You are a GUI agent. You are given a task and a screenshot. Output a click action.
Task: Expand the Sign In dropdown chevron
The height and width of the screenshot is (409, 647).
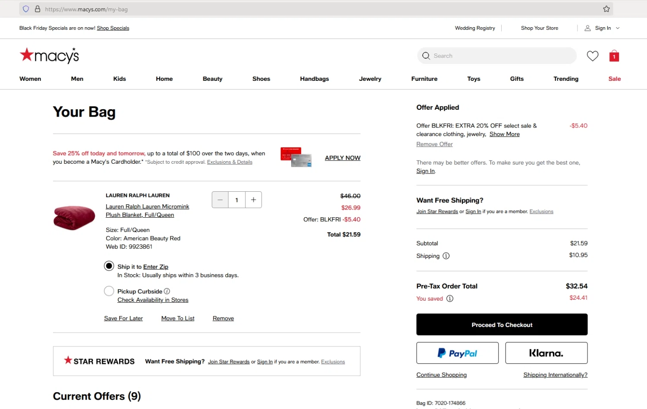(618, 28)
